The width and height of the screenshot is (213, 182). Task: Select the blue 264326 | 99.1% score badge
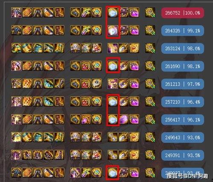[183, 31]
